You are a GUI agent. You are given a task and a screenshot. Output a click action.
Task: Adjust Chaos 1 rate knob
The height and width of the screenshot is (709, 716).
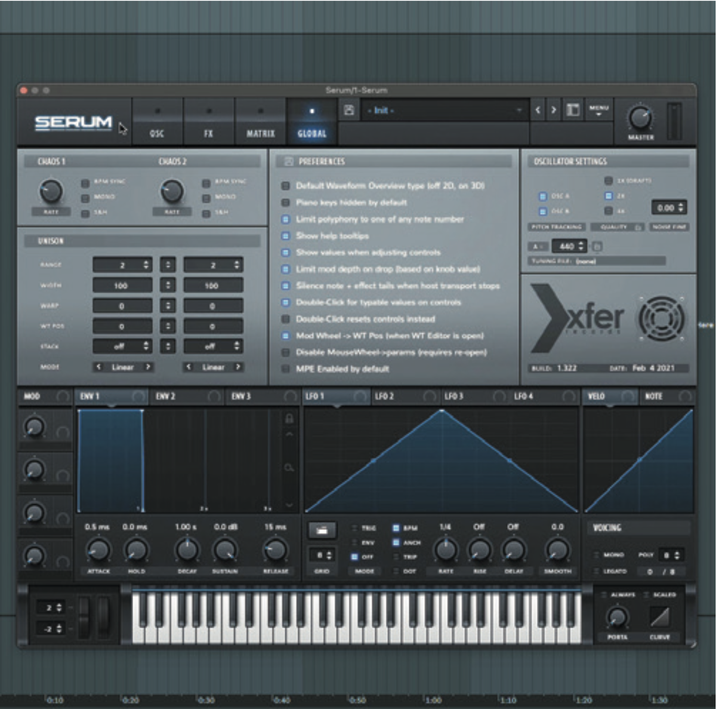(51, 191)
